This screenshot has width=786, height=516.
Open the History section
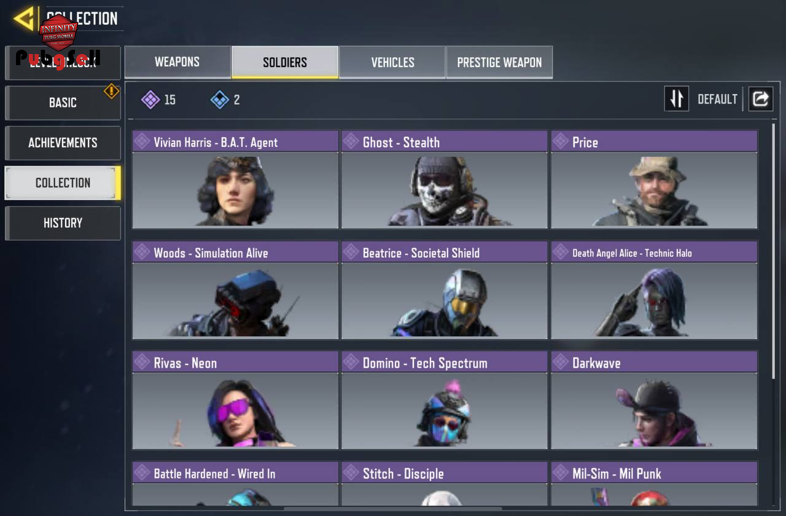tap(63, 223)
